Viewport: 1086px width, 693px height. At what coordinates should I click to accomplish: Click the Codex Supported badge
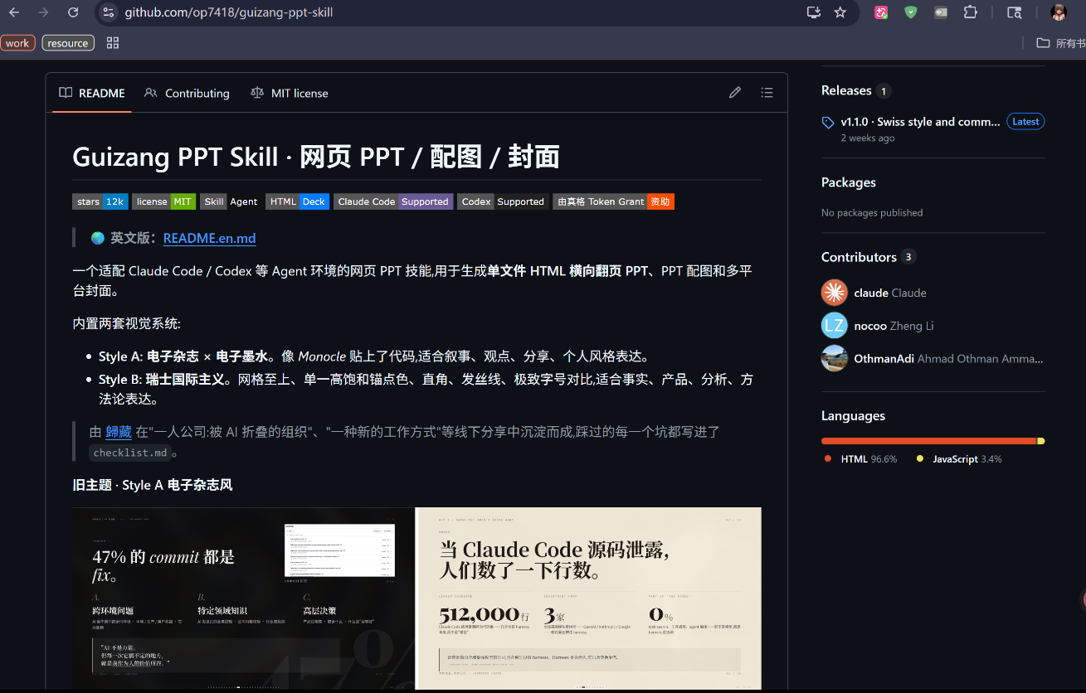pyautogui.click(x=503, y=201)
